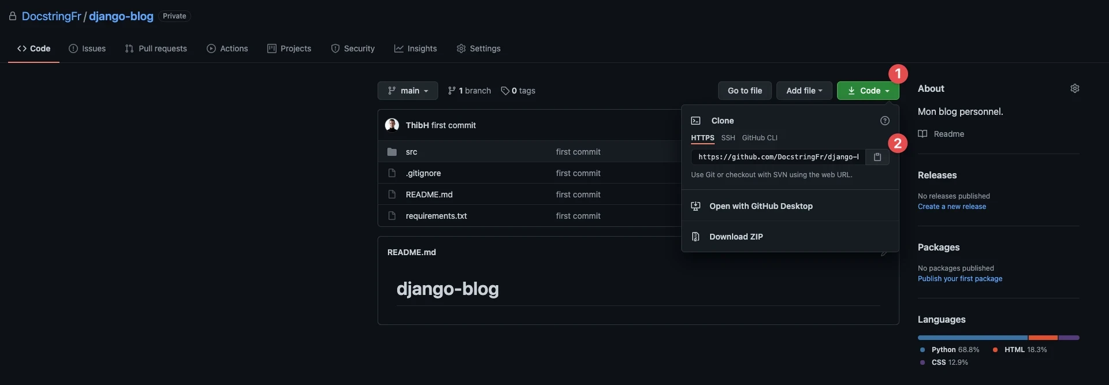This screenshot has height=385, width=1109.
Task: Copy the HTTPS clone URL to clipboard
Action: click(x=877, y=157)
